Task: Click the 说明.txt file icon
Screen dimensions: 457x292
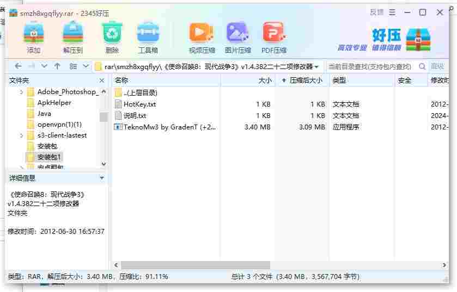Action: (118, 115)
